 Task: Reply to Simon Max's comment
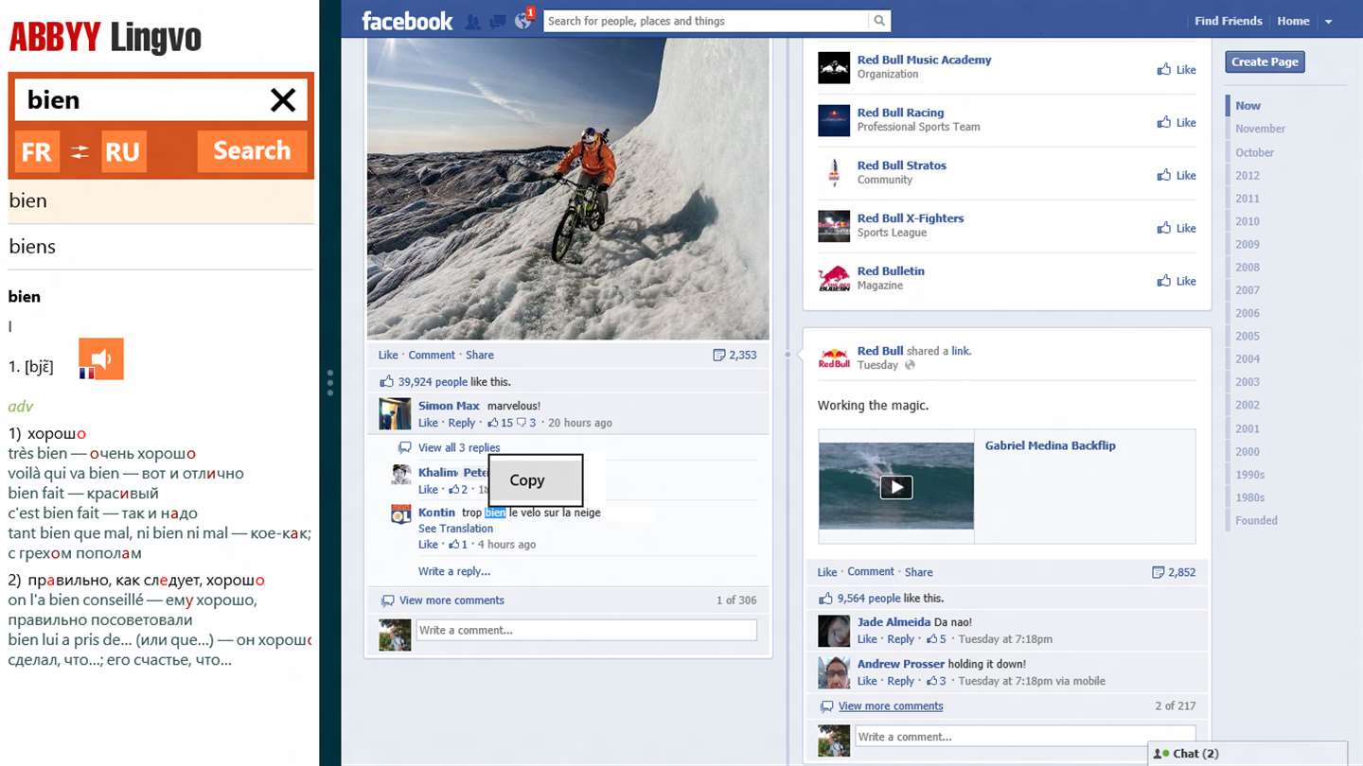(462, 423)
